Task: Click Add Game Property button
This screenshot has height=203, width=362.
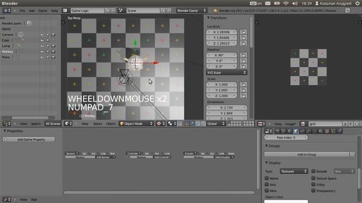Action: tap(29, 139)
